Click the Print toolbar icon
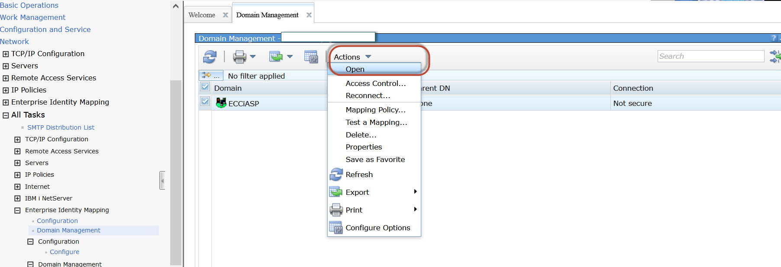This screenshot has height=267, width=781. click(x=239, y=57)
